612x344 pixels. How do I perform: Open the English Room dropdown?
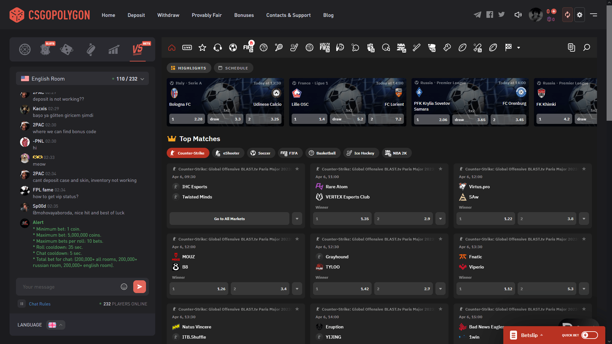(x=82, y=79)
